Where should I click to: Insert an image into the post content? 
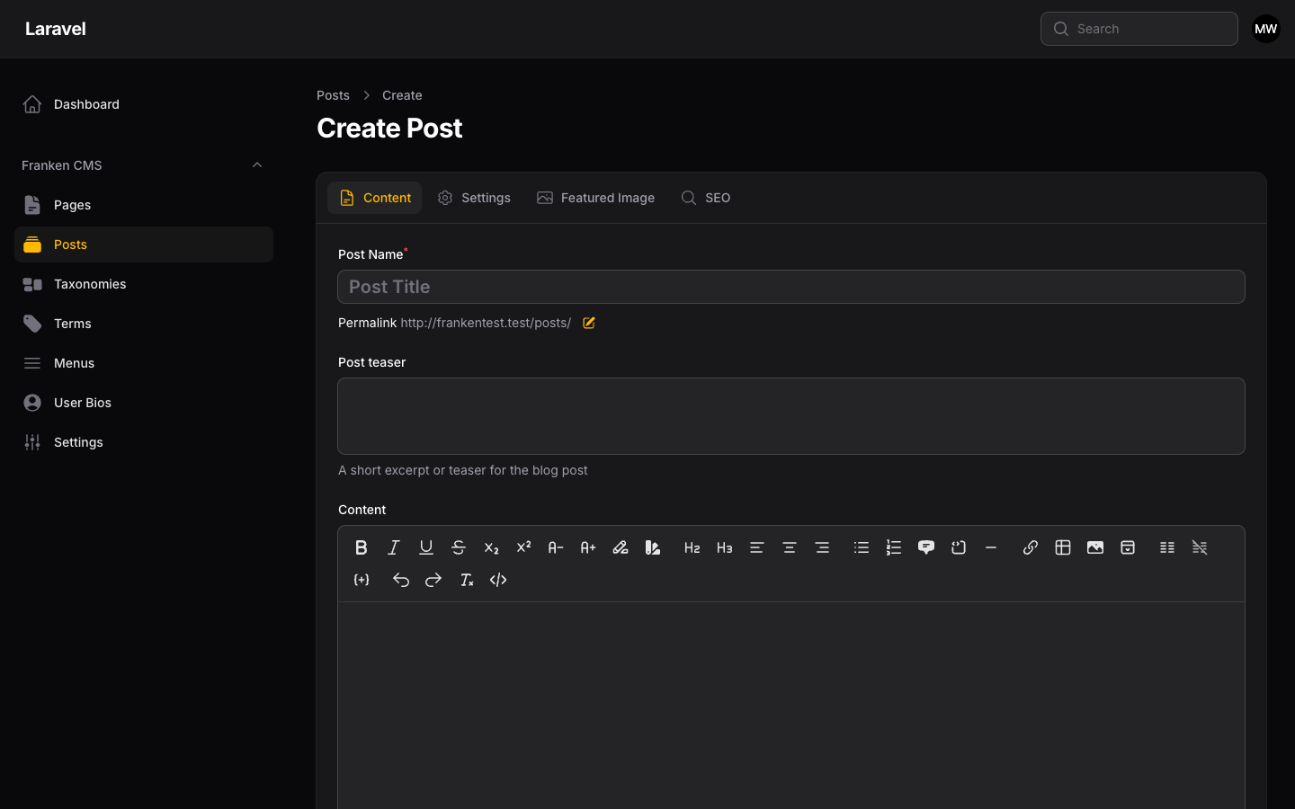pos(1095,547)
